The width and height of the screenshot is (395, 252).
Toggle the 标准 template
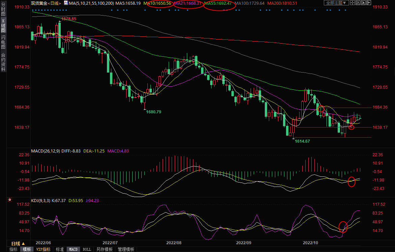coord(60,249)
